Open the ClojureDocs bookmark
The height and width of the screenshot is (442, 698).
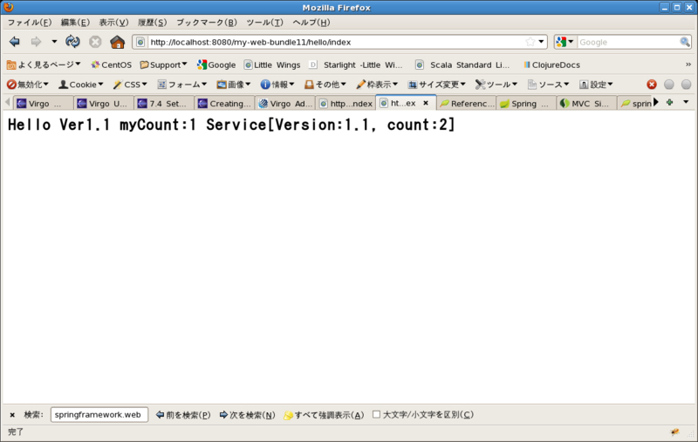(x=551, y=65)
